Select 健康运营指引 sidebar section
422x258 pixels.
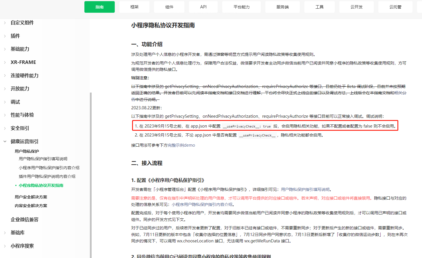(x=25, y=141)
